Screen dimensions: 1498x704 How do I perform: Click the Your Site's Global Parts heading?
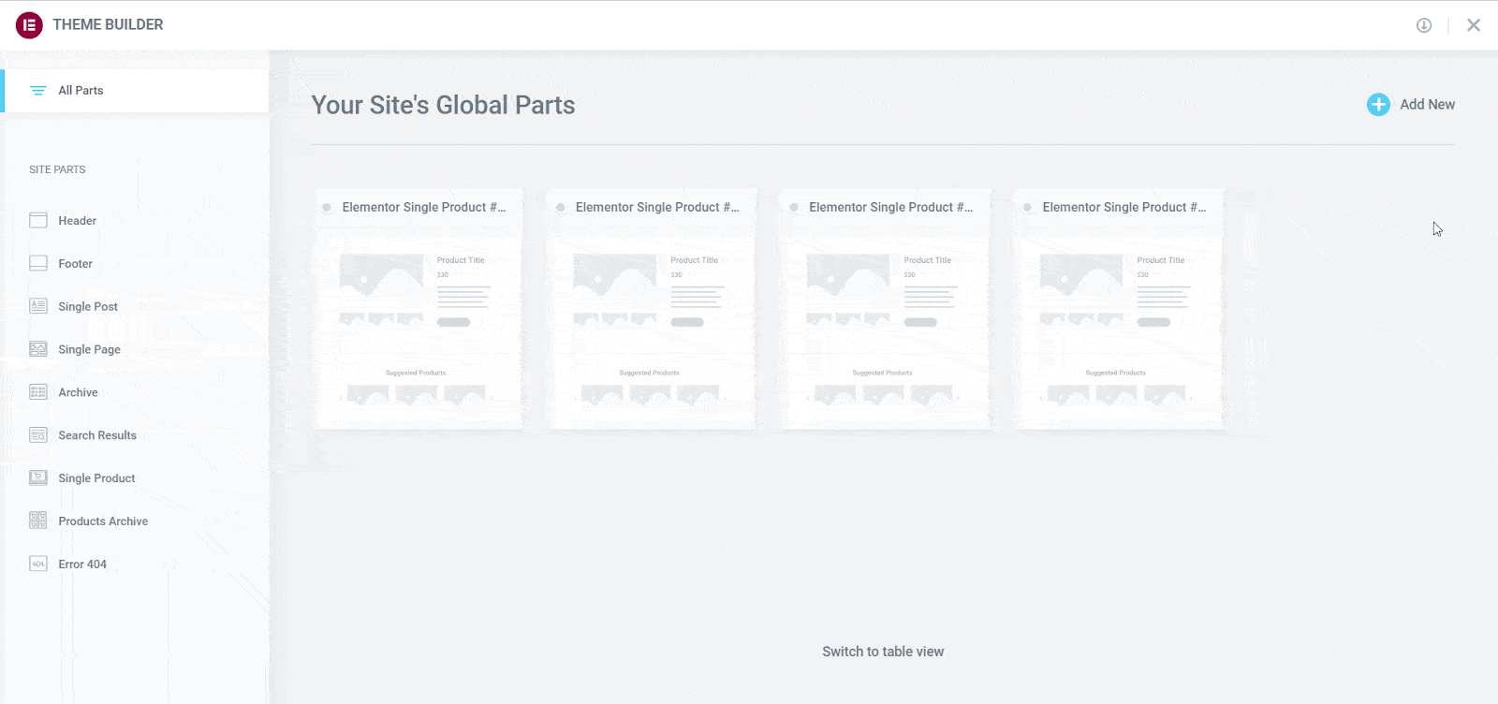pyautogui.click(x=443, y=105)
